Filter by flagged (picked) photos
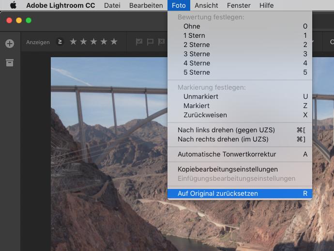334x251 pixels. 139,42
